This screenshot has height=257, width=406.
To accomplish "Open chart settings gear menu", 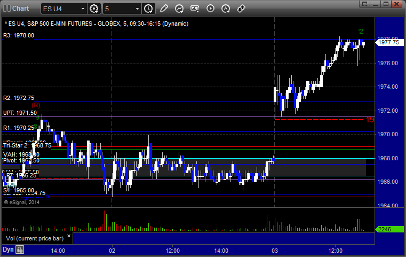I will tap(94, 9).
